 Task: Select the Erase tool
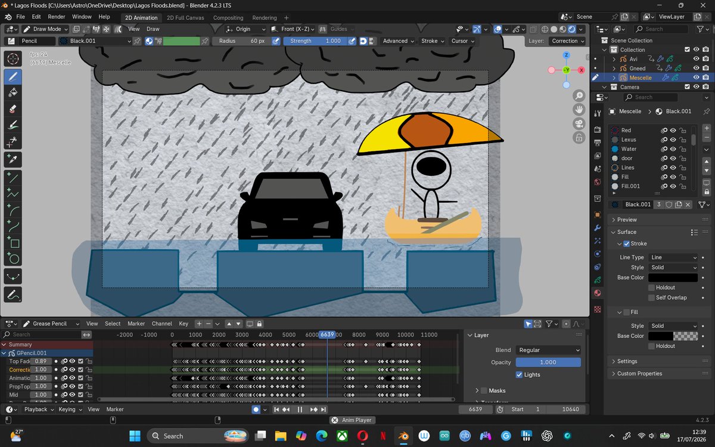(13, 109)
